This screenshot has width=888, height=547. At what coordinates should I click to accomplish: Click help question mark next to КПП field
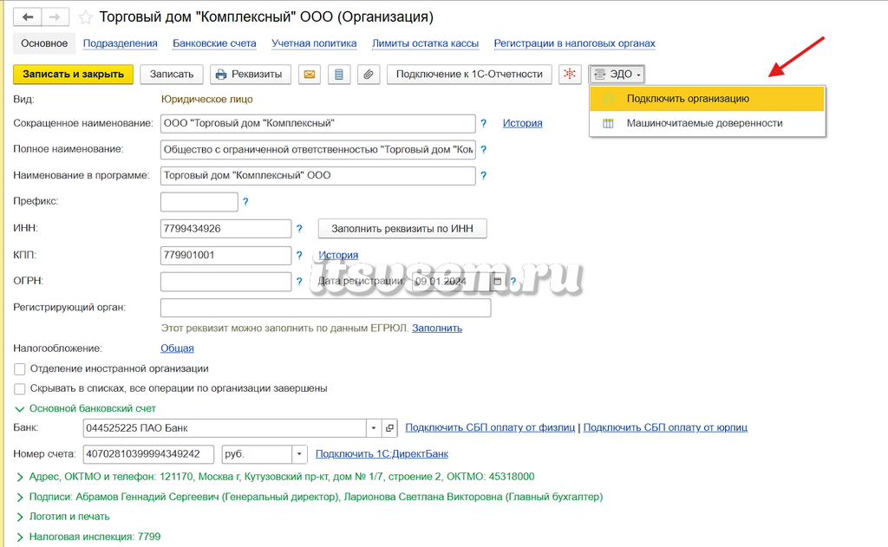coord(299,256)
